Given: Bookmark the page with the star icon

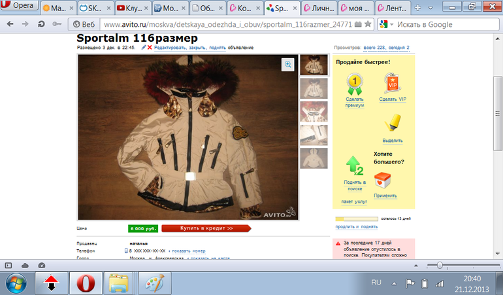Looking at the screenshot, I should [x=368, y=24].
